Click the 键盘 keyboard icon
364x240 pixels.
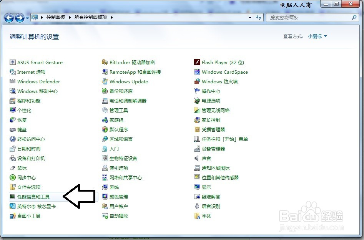(x=13, y=130)
